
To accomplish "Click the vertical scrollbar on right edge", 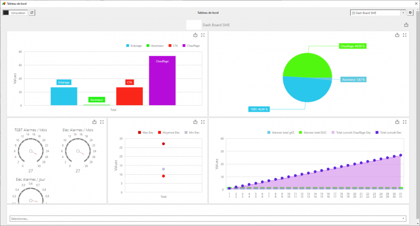I will pos(417,115).
